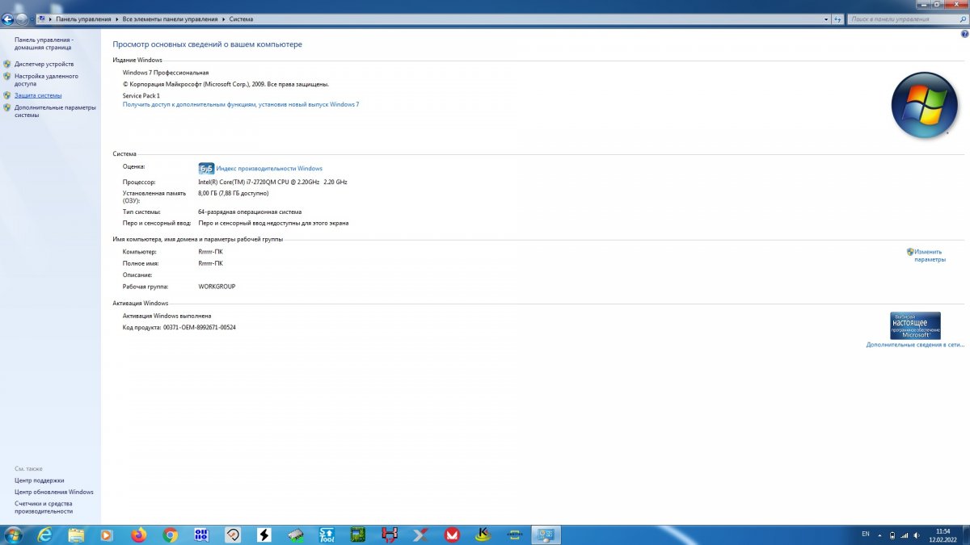
Task: Click the forward navigation arrow
Action: pyautogui.click(x=22, y=19)
